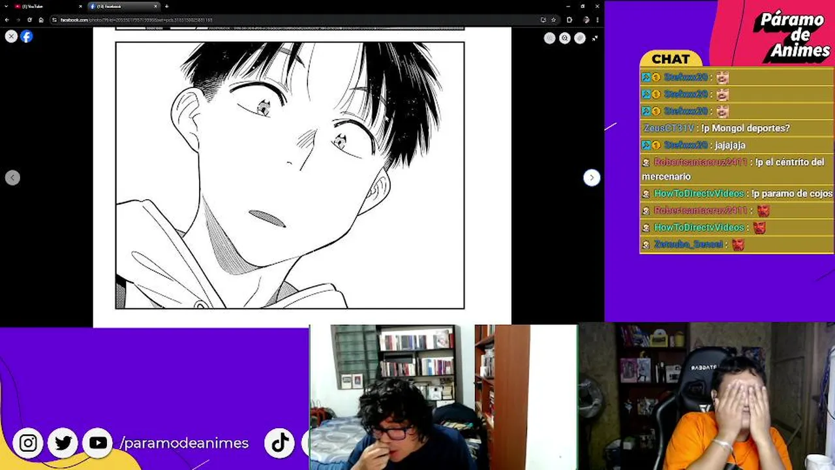This screenshot has height=470, width=835.
Task: Reload the Facebook page
Action: (29, 20)
